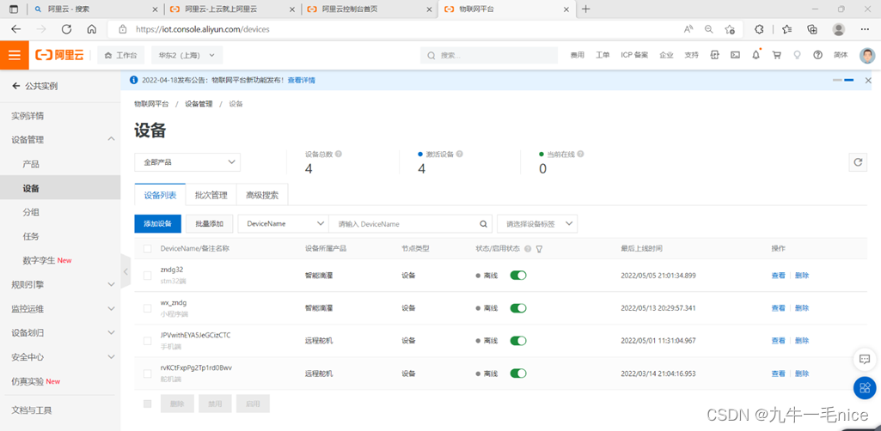Open the shopping cart icon
Screen dimensions: 881x431
(x=776, y=55)
